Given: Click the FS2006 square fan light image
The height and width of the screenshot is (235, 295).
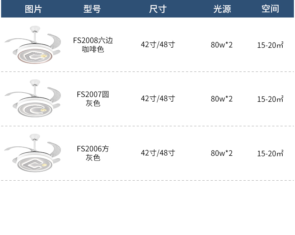Looking at the screenshot, I should click(33, 153).
